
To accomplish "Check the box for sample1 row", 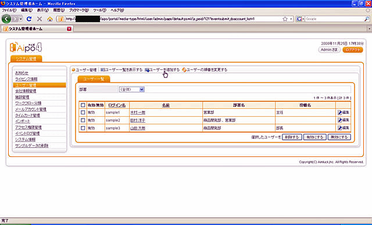I will click(x=83, y=112).
